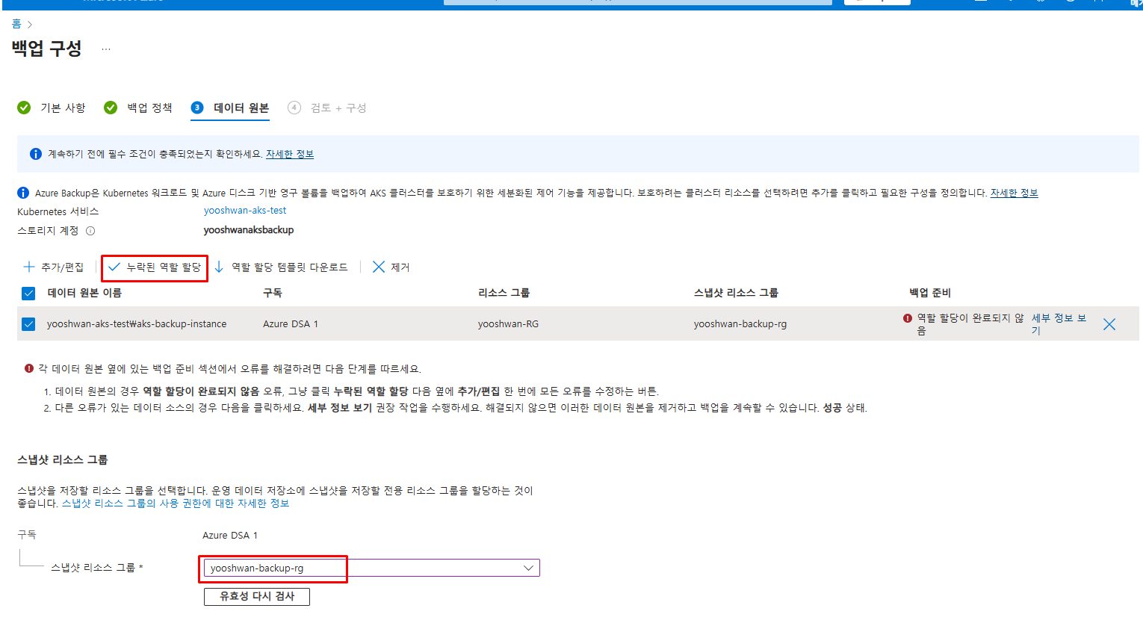
Task: Click the error icon before the instructions paragraph
Action: pos(29,368)
